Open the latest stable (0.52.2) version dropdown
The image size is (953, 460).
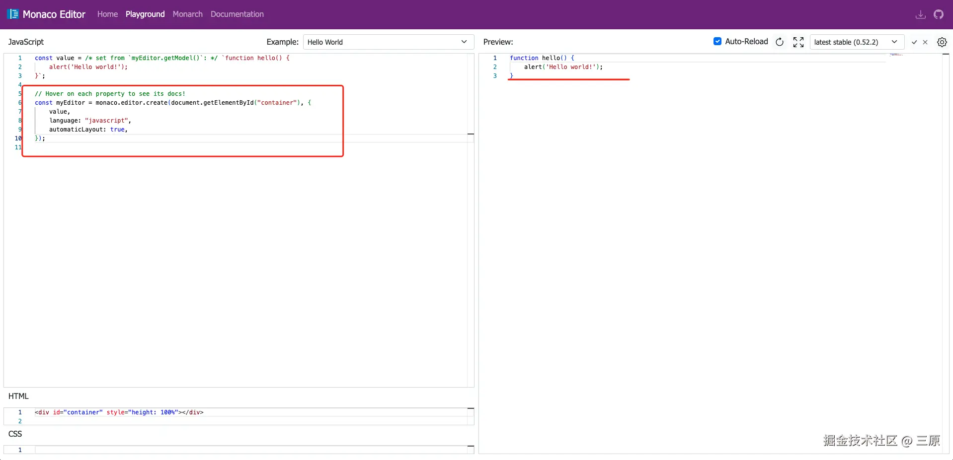tap(857, 42)
